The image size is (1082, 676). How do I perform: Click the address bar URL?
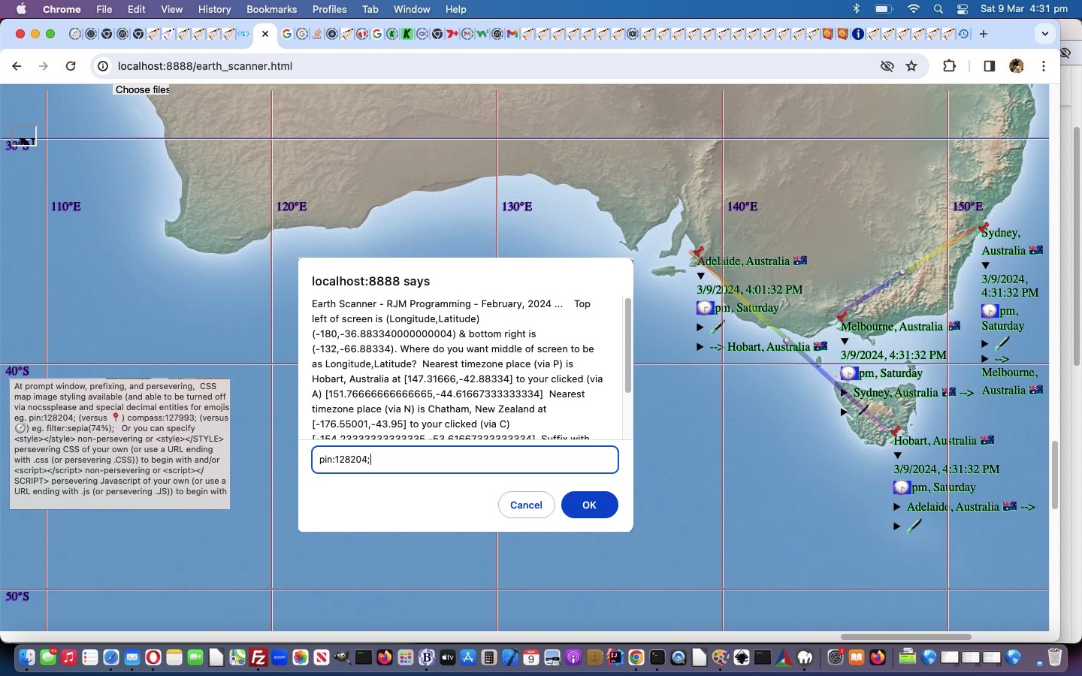click(205, 66)
